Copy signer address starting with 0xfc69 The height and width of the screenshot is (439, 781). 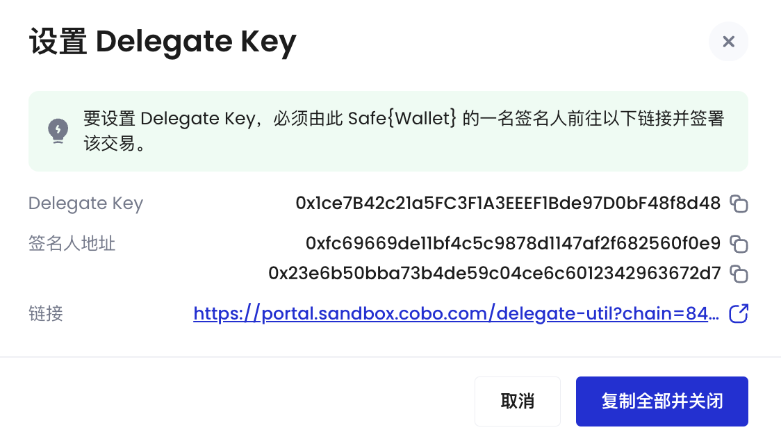pos(739,244)
